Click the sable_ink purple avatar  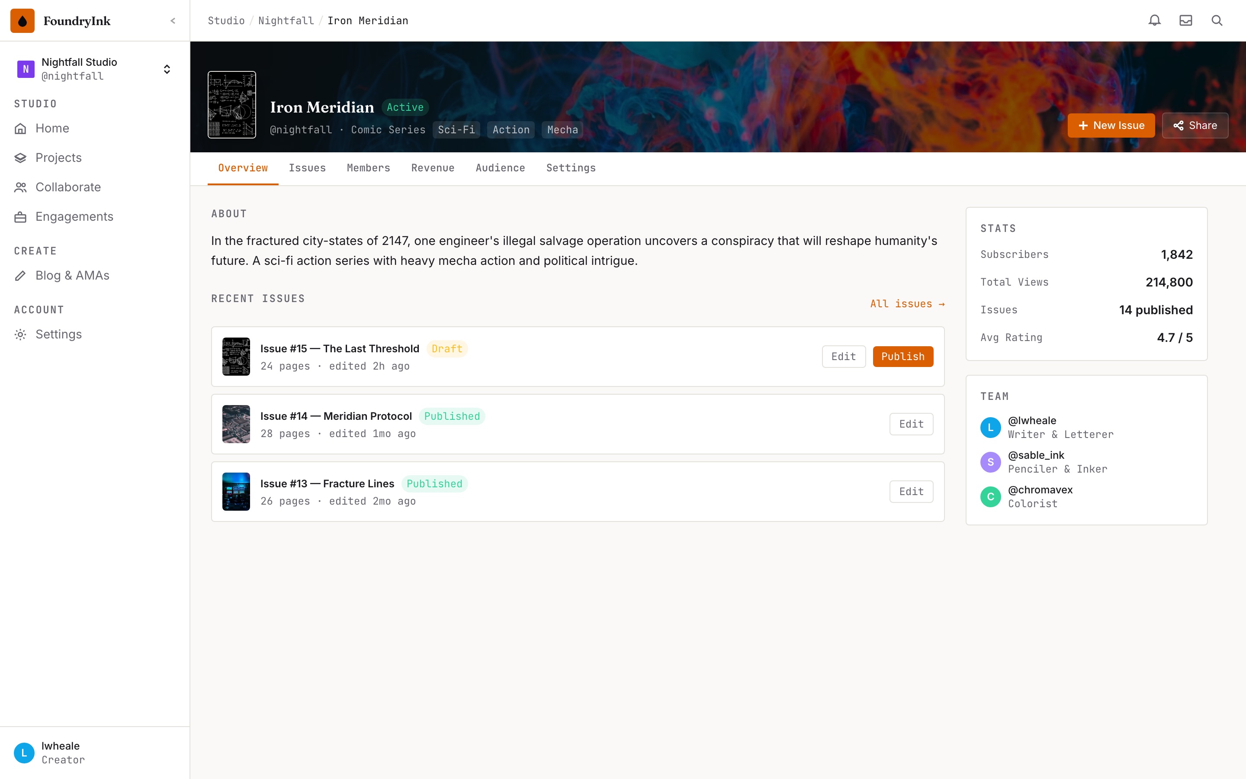point(990,462)
